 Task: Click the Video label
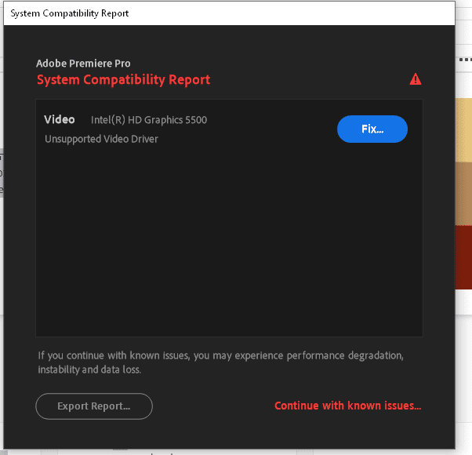click(x=60, y=119)
